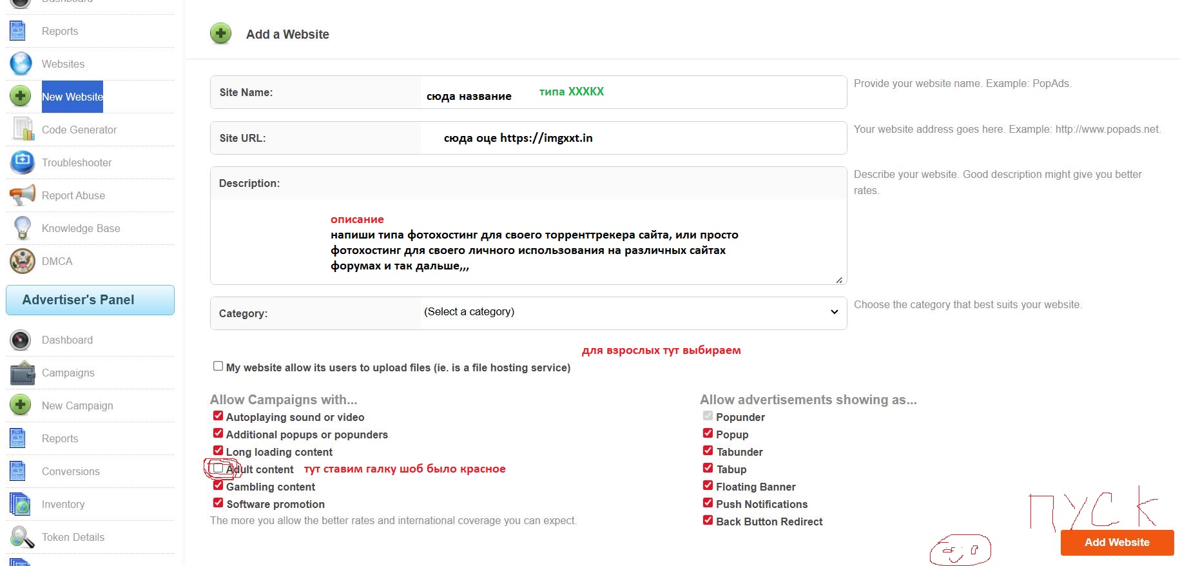The width and height of the screenshot is (1180, 566).
Task: Open the Category dropdown
Action: (632, 312)
